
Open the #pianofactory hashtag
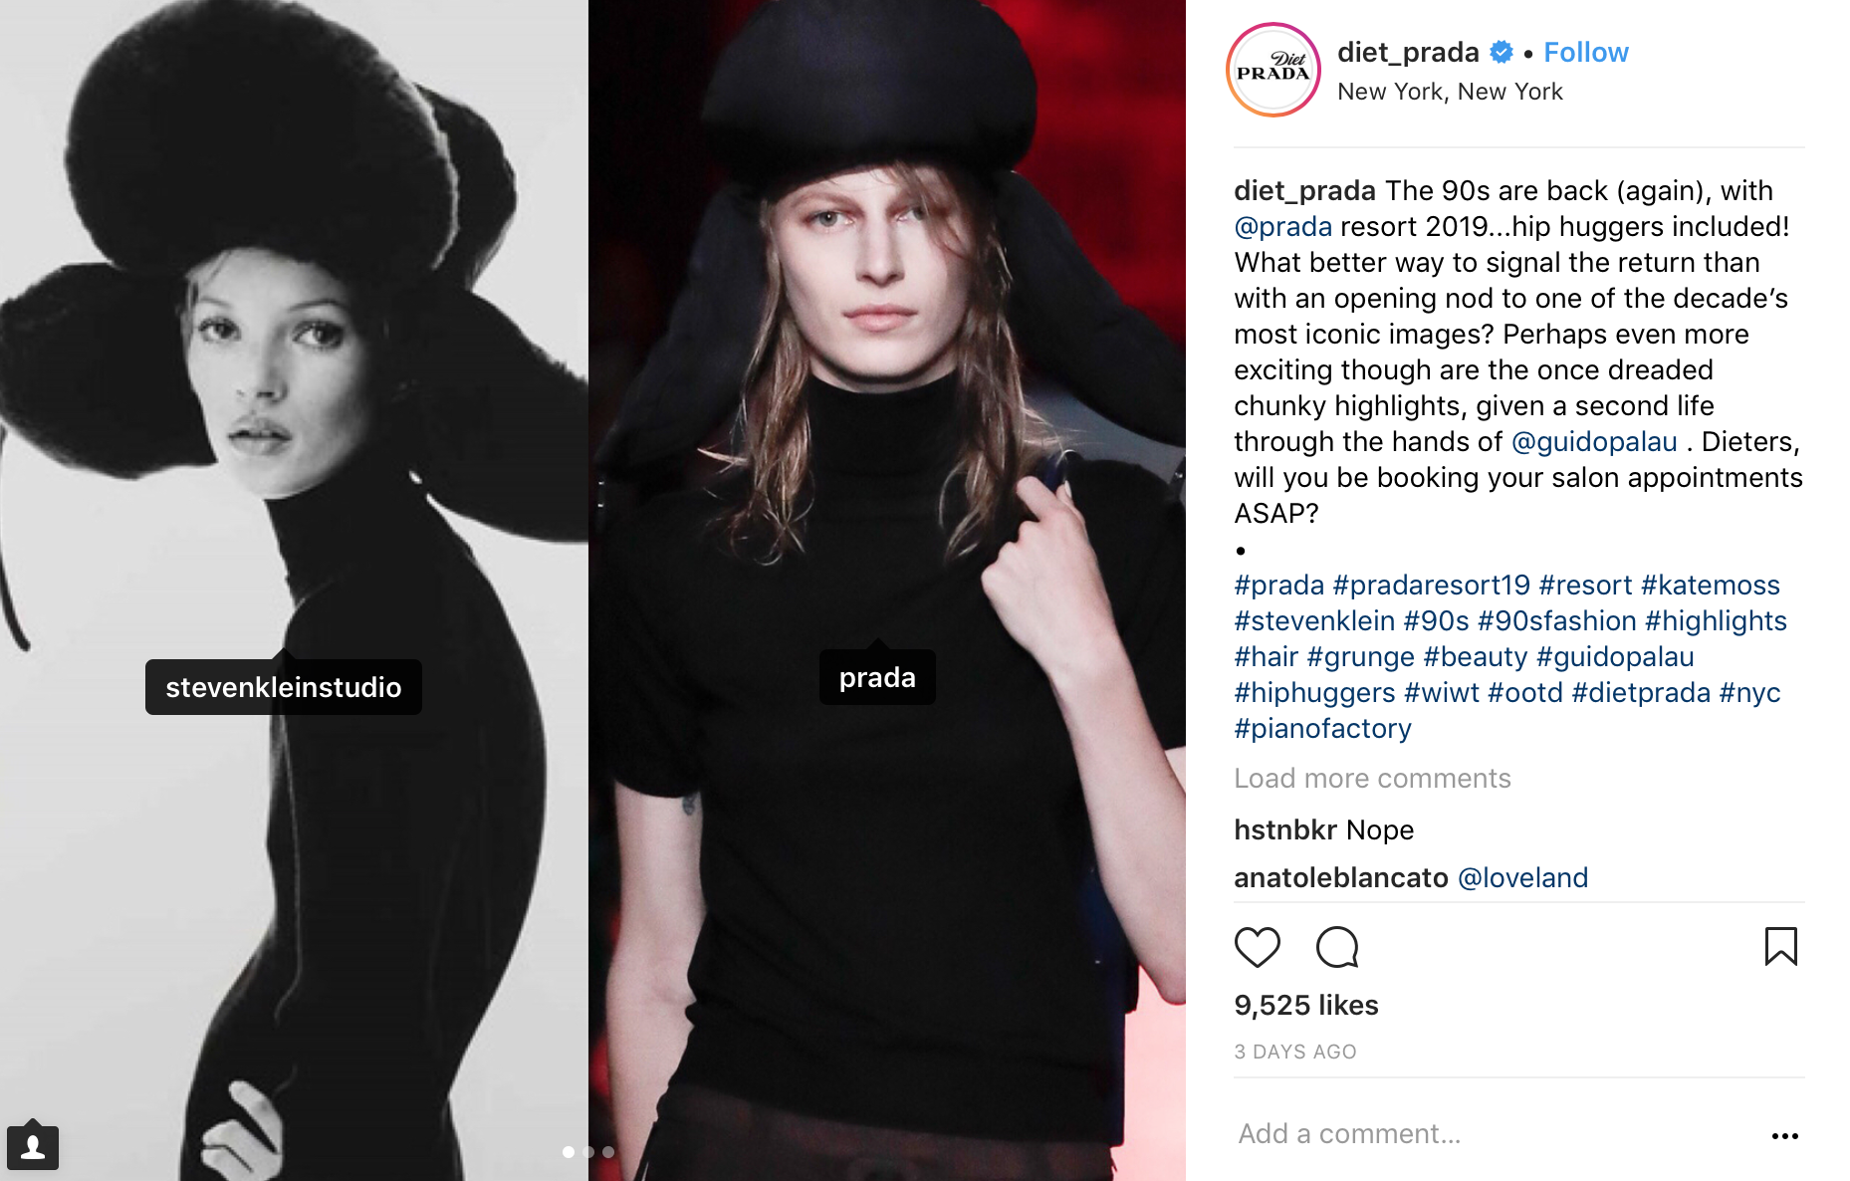click(x=1322, y=729)
